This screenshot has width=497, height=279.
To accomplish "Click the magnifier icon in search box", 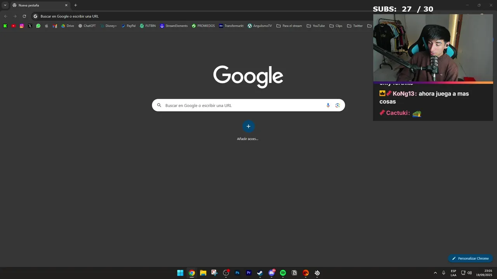I will [159, 105].
